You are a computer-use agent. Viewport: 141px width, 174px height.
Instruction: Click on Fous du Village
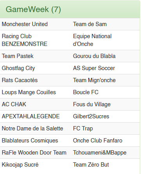pyautogui.click(x=92, y=104)
